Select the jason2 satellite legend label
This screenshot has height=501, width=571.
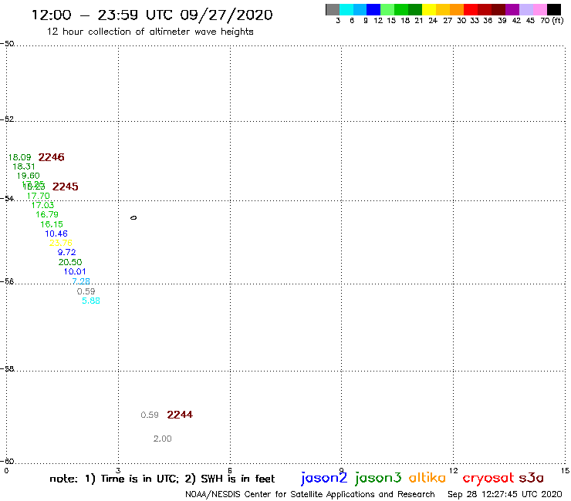click(324, 478)
